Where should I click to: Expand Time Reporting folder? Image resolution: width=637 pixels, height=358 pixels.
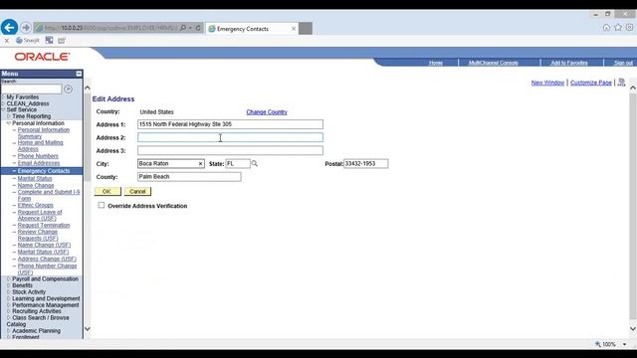[9, 116]
